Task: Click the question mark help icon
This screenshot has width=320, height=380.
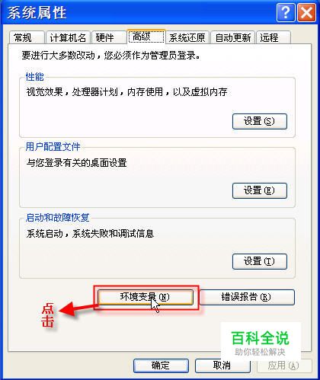Action: (x=286, y=12)
